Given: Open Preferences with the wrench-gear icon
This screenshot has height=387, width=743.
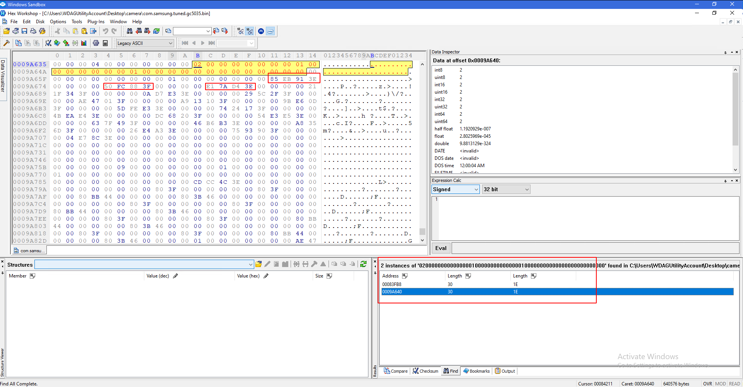Looking at the screenshot, I should coord(42,31).
